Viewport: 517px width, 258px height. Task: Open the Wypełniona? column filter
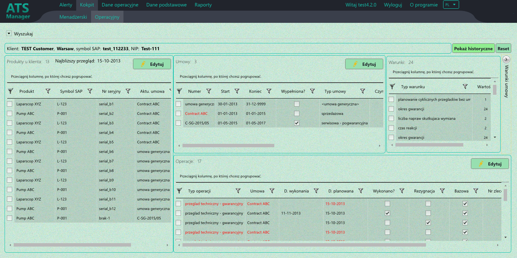coord(312,91)
